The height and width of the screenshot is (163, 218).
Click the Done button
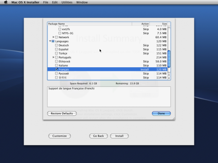coord(161,113)
